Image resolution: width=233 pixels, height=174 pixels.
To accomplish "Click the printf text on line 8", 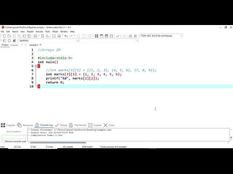I will point(52,78).
